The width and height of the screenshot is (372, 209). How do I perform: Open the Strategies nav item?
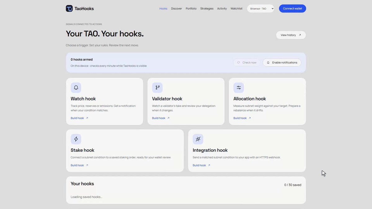(x=207, y=9)
